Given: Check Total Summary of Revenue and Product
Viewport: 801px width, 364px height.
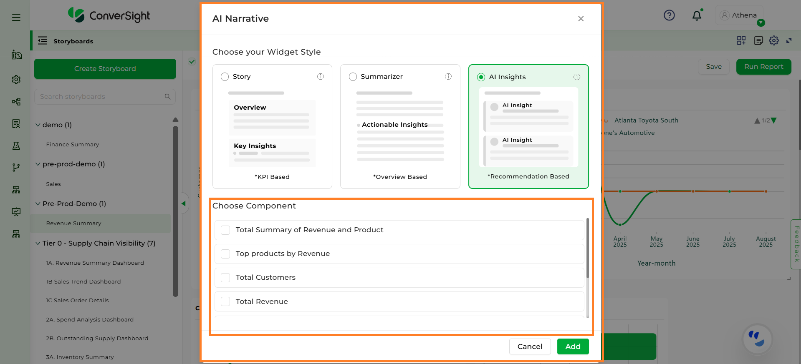Looking at the screenshot, I should point(225,230).
